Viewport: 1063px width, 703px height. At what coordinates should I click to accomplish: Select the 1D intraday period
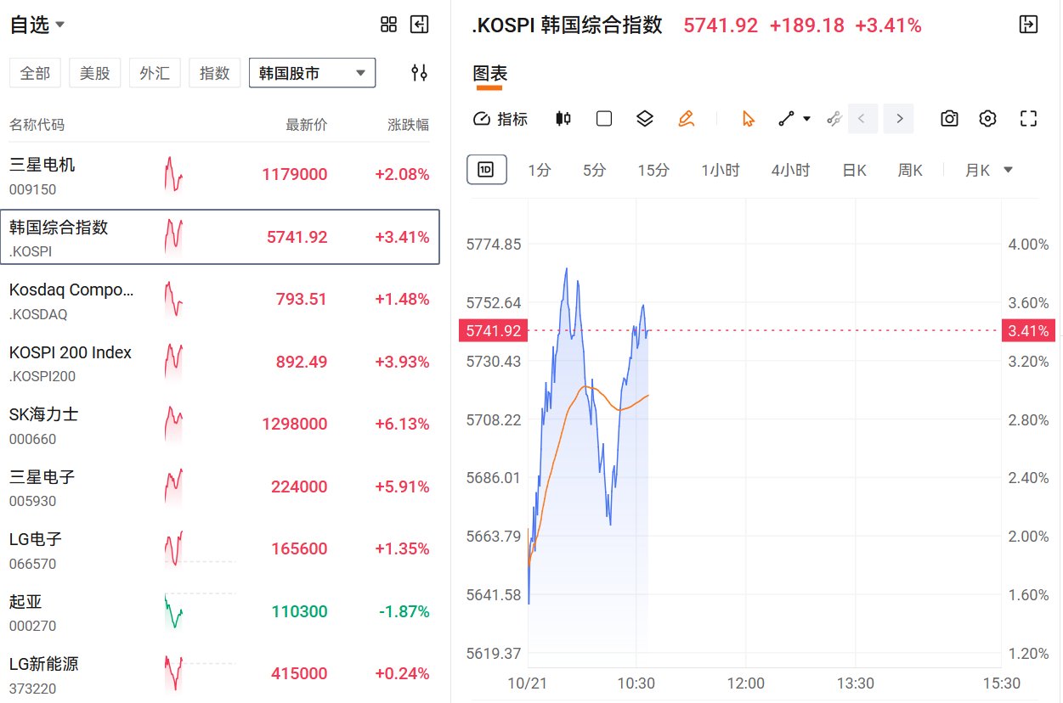[486, 170]
